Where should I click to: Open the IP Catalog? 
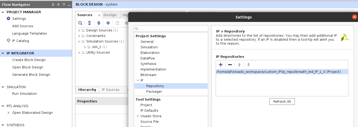20,41
